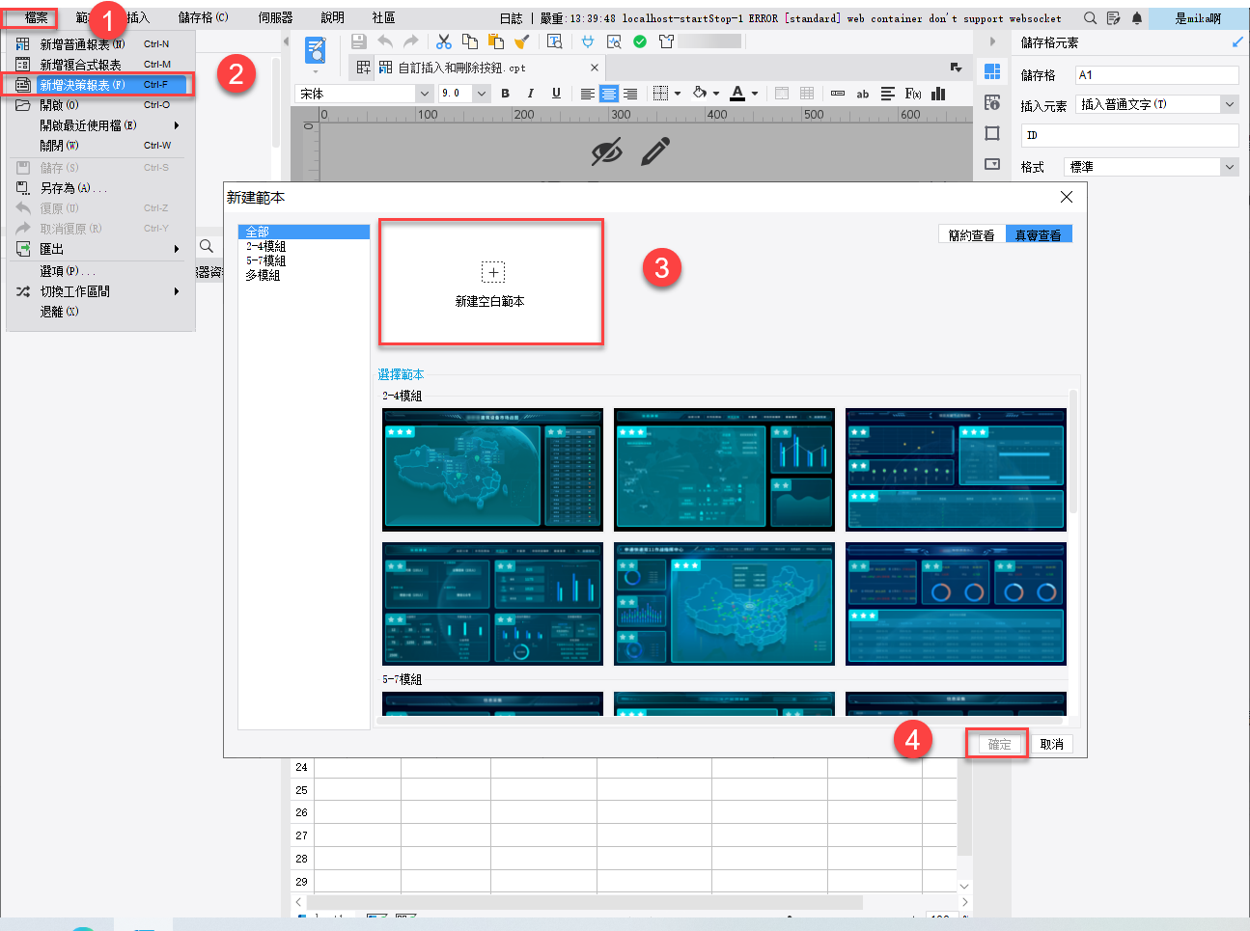The height and width of the screenshot is (931, 1250).
Task: Choose 退離 (X) menu entry
Action: 100,312
